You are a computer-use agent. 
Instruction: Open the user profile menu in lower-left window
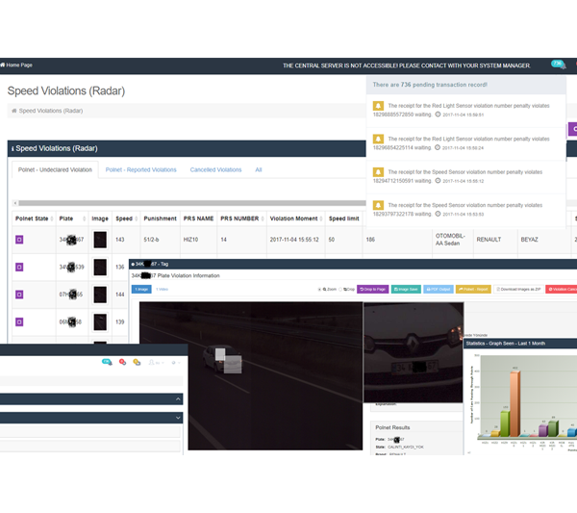pos(156,363)
